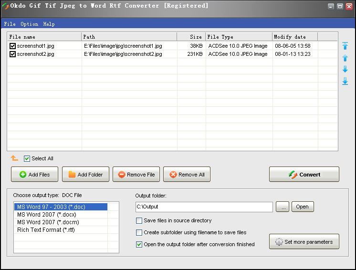Disable Open the output folder after conversion
This screenshot has width=356, height=270.
[139, 244]
